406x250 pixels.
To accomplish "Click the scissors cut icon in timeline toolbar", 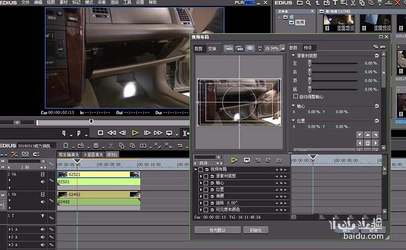I will 112,145.
